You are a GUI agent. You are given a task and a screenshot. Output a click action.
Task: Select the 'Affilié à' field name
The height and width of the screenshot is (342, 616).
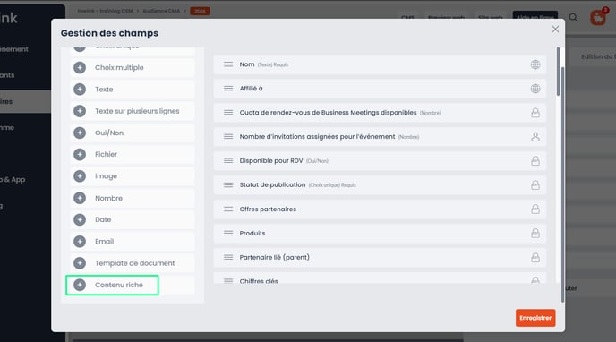[x=251, y=89]
